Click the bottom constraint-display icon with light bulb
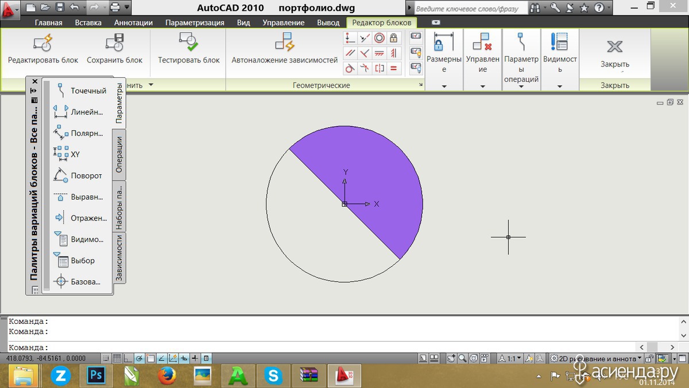 coord(416,68)
